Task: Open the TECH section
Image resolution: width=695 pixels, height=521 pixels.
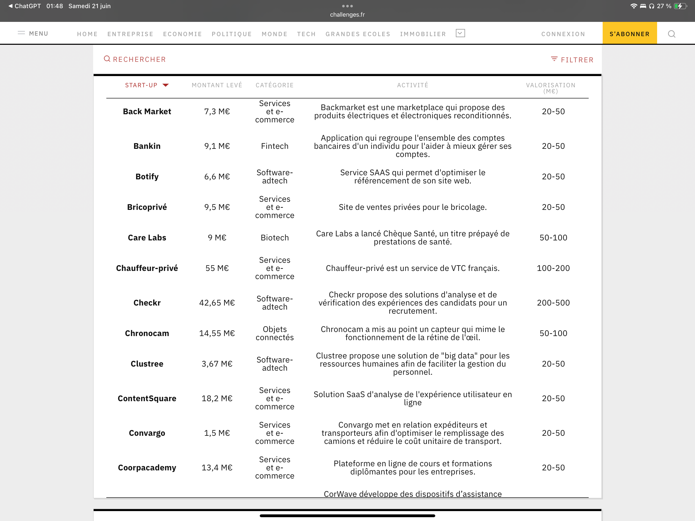Action: [306, 34]
